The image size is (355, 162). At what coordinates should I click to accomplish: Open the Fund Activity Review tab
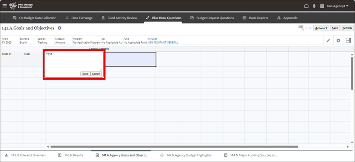pos(119,18)
